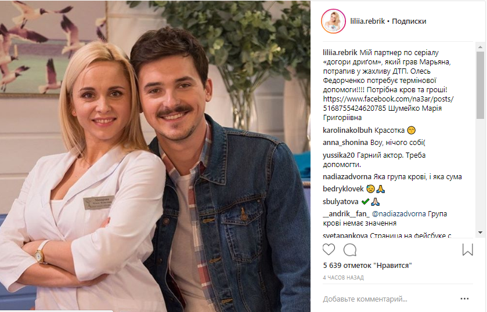Click the post photo of two actors
487x312 pixels.
tap(155, 156)
